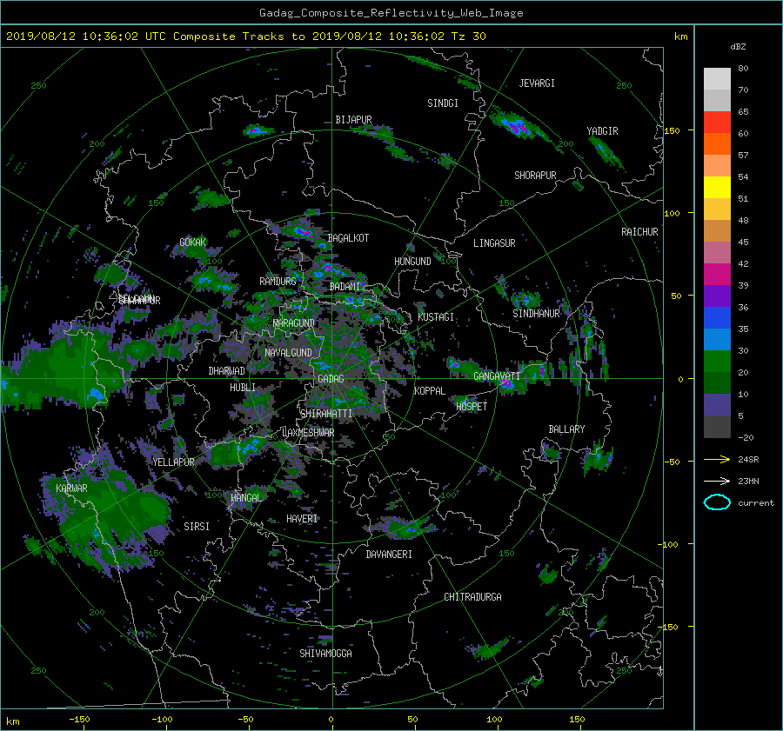Screen dimensions: 783x731
Task: Click the BAGALKOT city label
Action: [348, 238]
